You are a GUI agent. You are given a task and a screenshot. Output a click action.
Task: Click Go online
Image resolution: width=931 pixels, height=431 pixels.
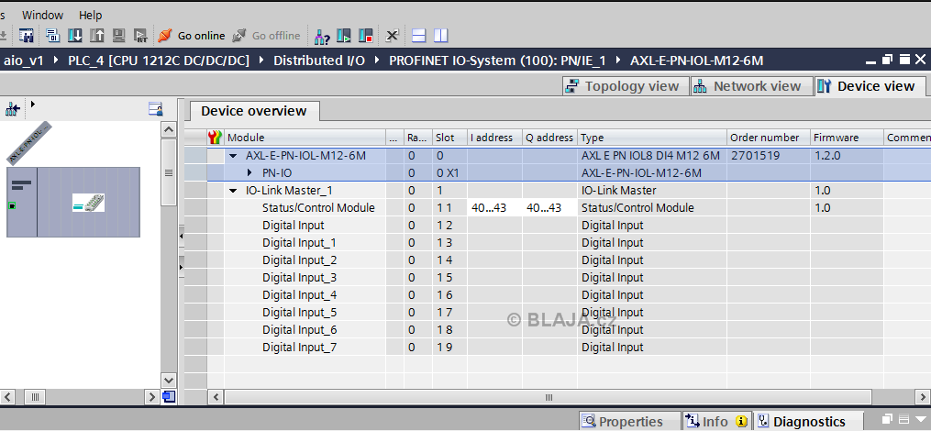pos(192,36)
